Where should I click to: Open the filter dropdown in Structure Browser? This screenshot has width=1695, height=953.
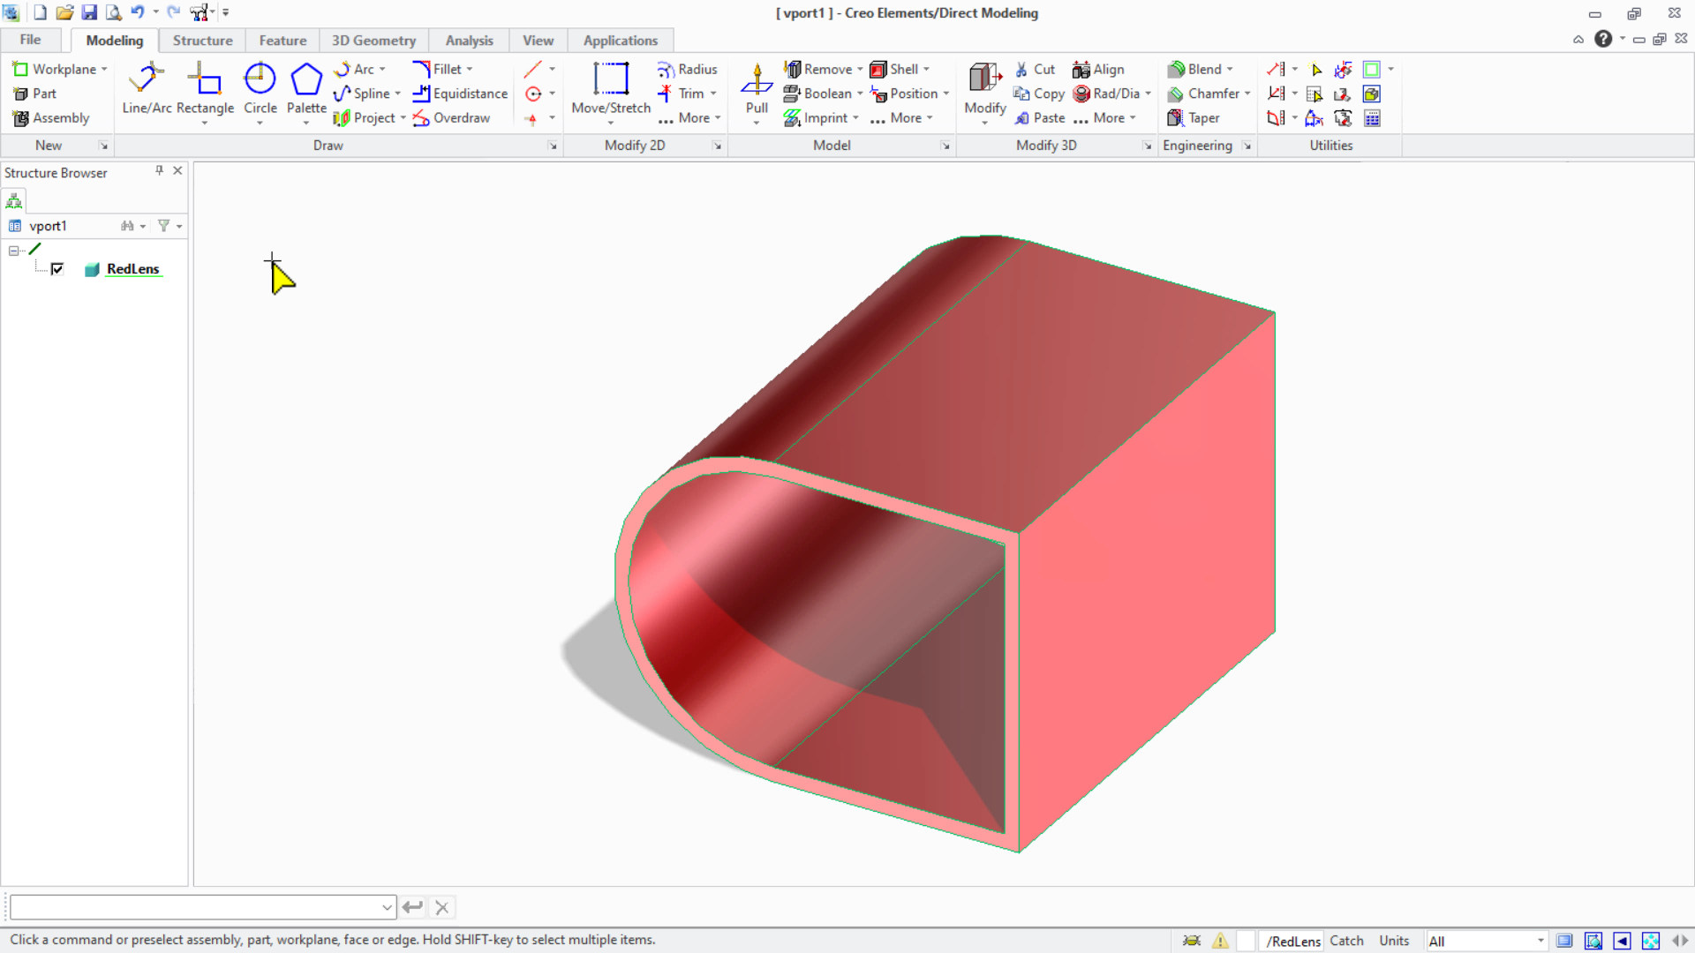[x=178, y=227]
